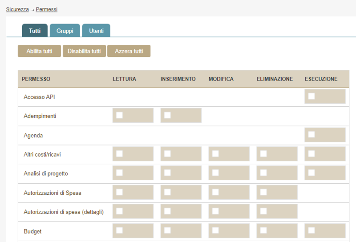This screenshot has width=356, height=242.
Task: Click the Abilita tutti button
Action: point(39,51)
